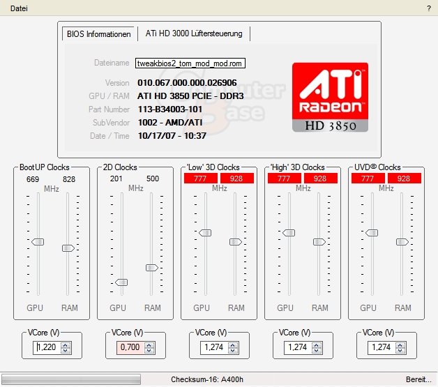Viewport: 438px width, 387px height.
Task: Click 'High' 3D Clocks RAM slider handle
Action: coord(319,242)
